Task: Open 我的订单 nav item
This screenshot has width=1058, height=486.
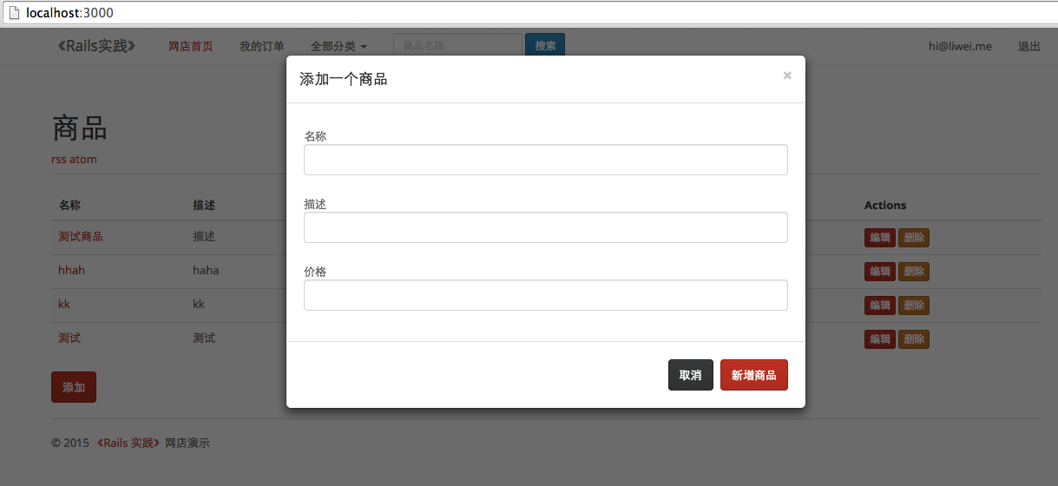Action: point(261,46)
